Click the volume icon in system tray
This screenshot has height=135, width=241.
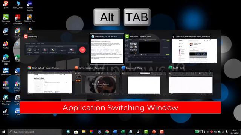[x=208, y=132]
